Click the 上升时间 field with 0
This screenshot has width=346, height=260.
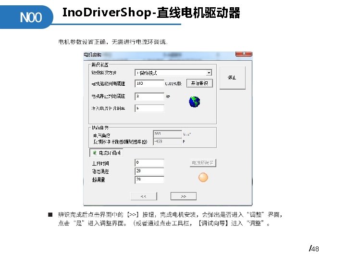[149, 163]
